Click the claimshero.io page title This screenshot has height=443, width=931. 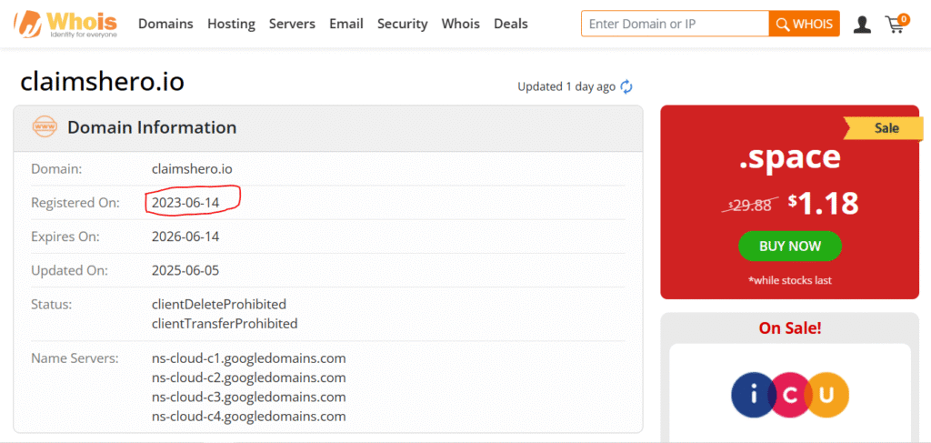pos(102,82)
